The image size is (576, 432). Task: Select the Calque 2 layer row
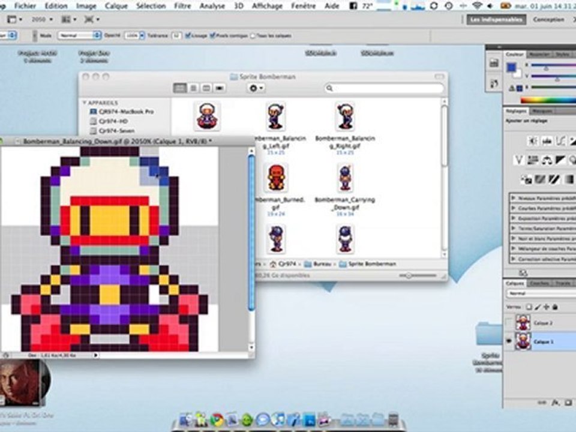(539, 323)
